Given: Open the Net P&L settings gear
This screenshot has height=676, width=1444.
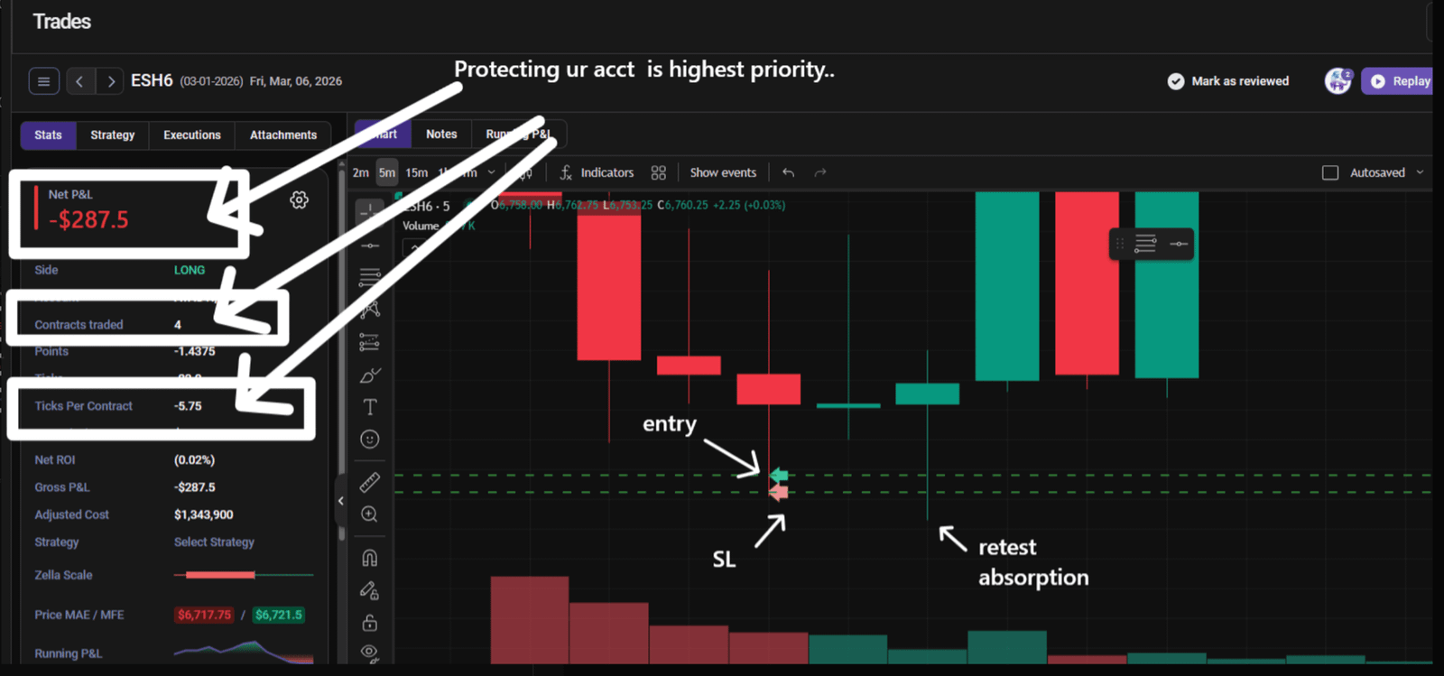Looking at the screenshot, I should [299, 200].
